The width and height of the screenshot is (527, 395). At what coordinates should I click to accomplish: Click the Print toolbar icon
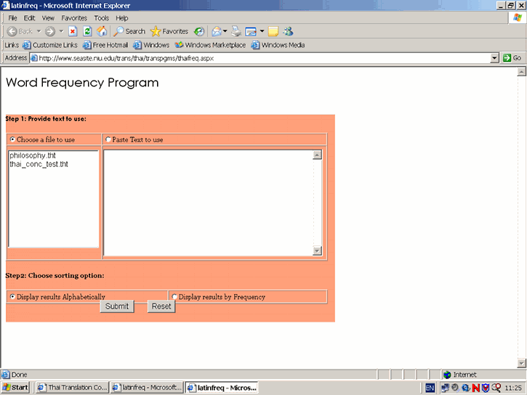tap(236, 31)
